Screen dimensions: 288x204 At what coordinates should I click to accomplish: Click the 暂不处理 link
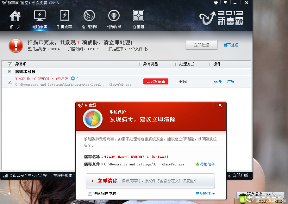(x=231, y=45)
